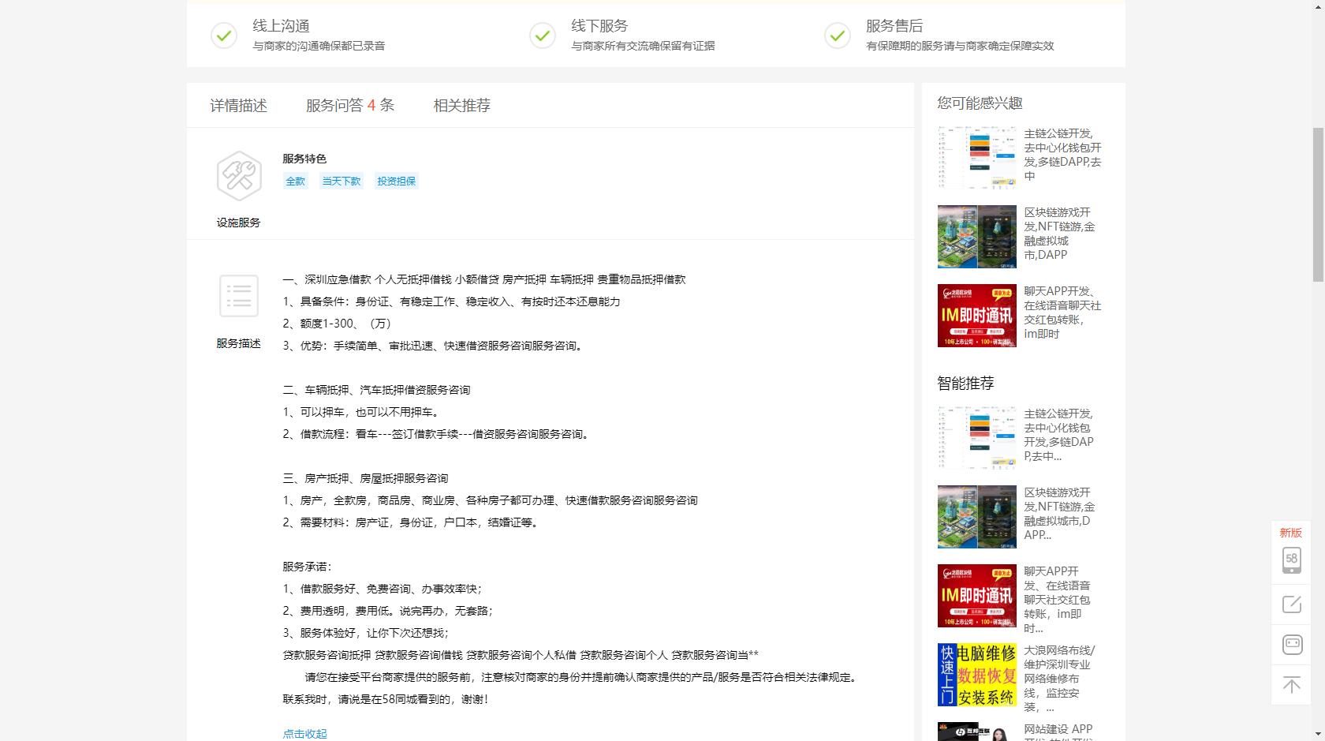Click the 线上沟通 green checkmark icon
Screen dimensions: 1325x741
coord(223,36)
